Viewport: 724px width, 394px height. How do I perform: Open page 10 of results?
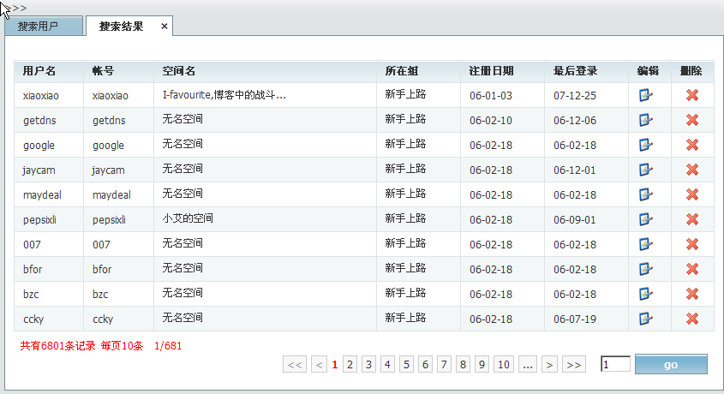pos(504,365)
